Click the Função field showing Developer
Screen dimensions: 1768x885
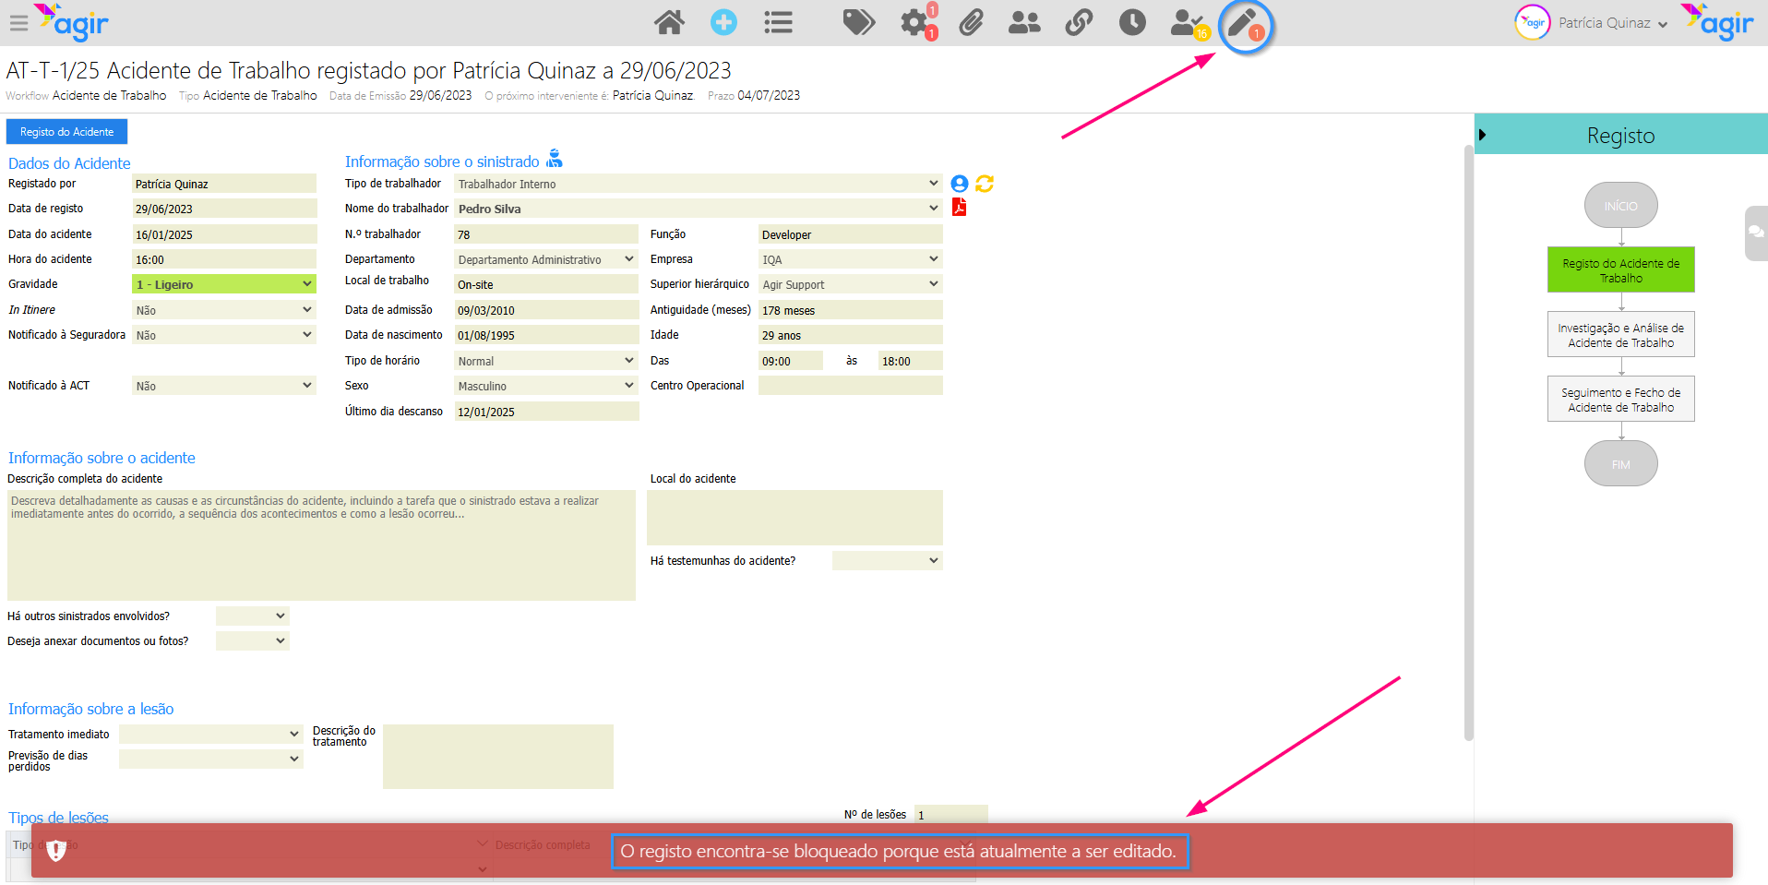pyautogui.click(x=851, y=234)
